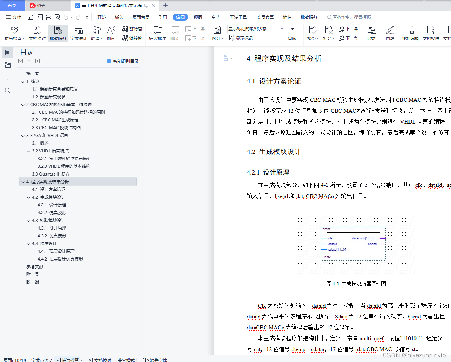The width and height of the screenshot is (451, 362).
Task: Open the outline/目录 sidebar icon
Action: (7, 53)
